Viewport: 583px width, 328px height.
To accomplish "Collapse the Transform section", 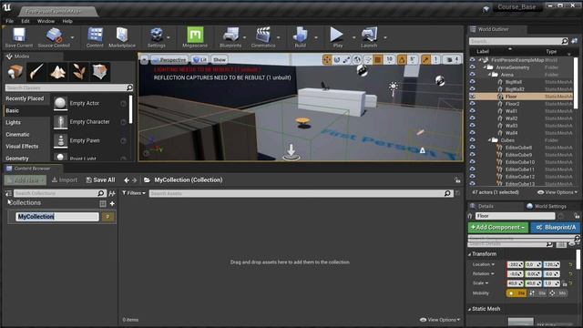I will pos(470,254).
